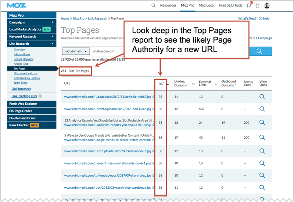Open On-Page Grader in sidebar
Viewport: 294px width, 202px height.
point(32,111)
